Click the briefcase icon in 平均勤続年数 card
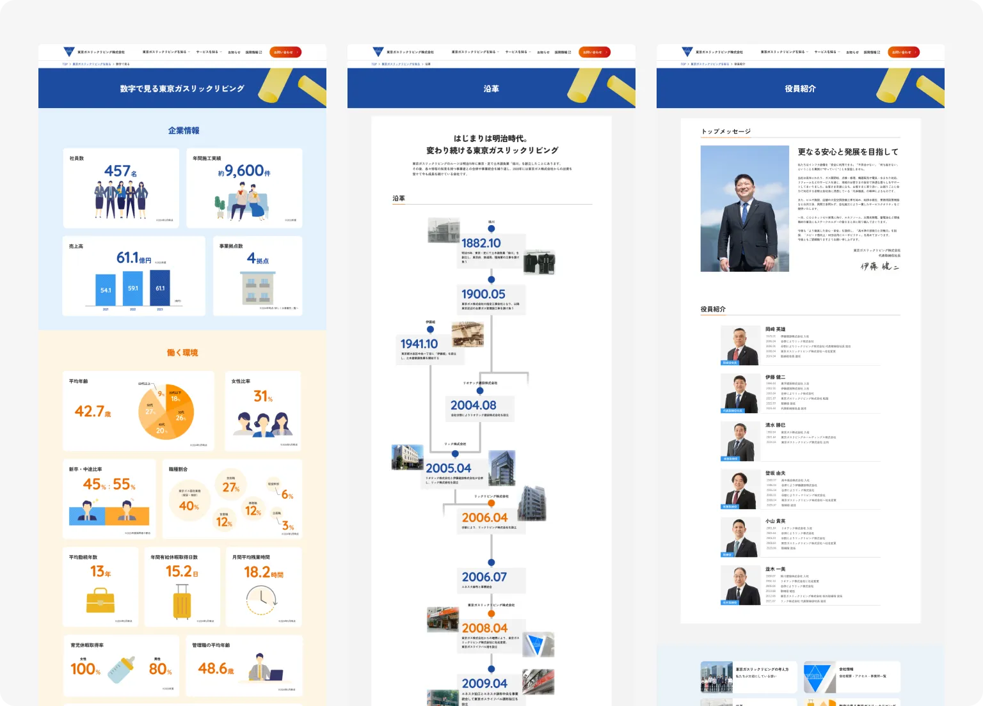This screenshot has height=706, width=983. (x=100, y=600)
